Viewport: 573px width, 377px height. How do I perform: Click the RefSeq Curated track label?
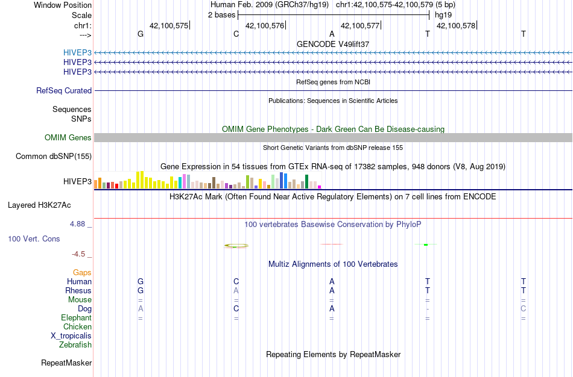click(64, 90)
